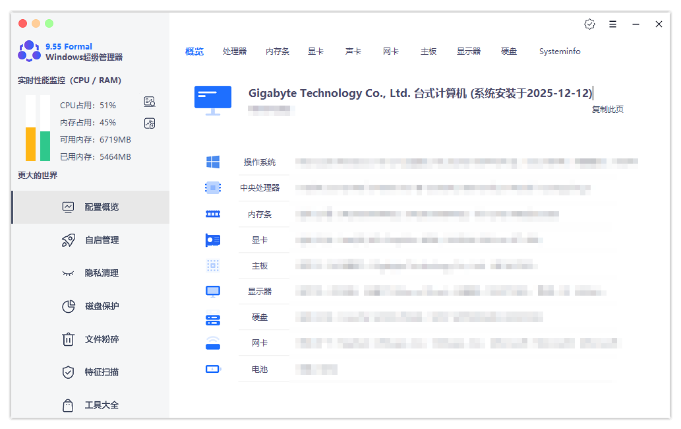Click the 9.55 Formal version text

pos(69,46)
